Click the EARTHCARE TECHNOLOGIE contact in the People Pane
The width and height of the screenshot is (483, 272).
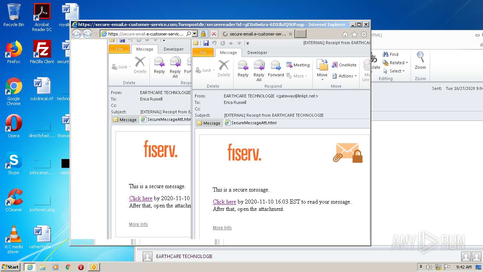(x=184, y=257)
